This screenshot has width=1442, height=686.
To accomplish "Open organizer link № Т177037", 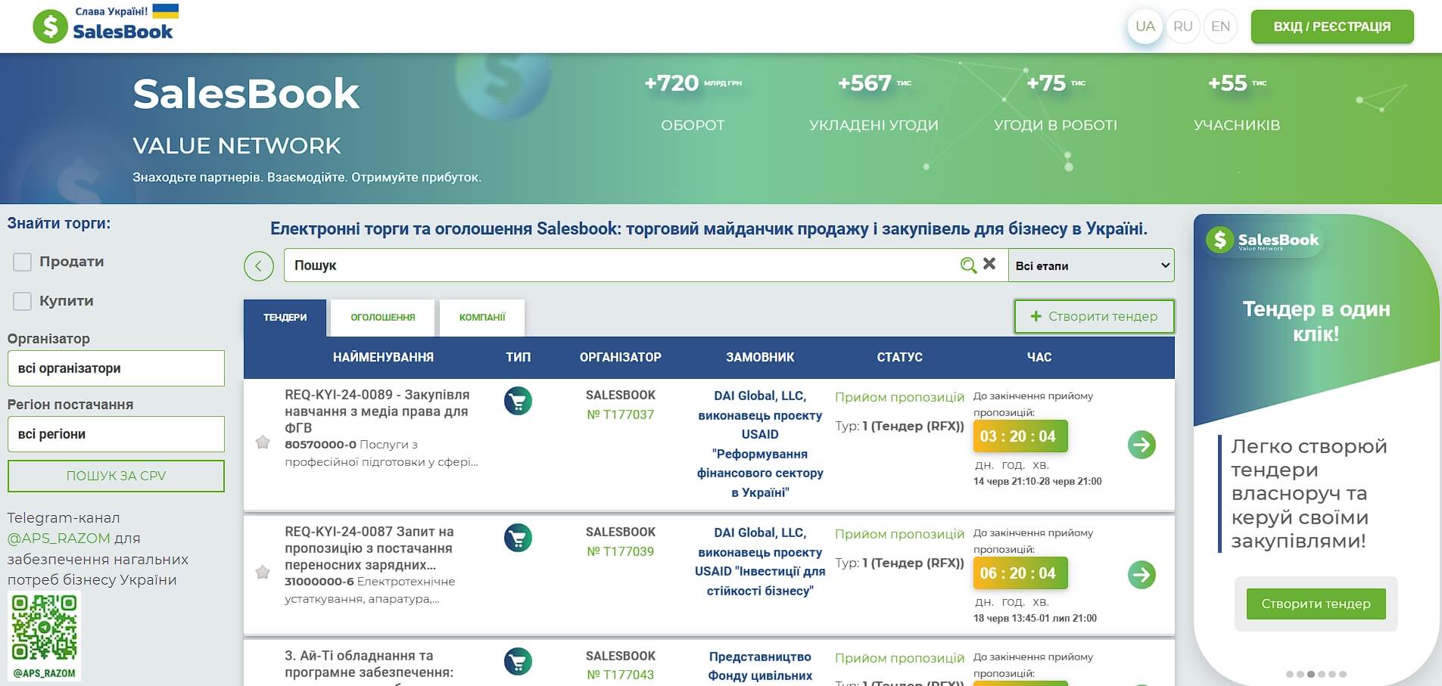I will click(620, 414).
